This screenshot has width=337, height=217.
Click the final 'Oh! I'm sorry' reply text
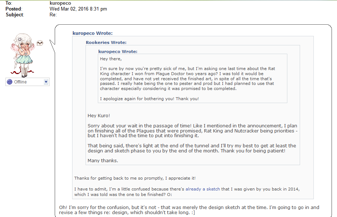(189, 210)
